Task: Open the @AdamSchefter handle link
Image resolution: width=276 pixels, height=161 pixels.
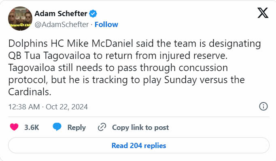Action: (x=62, y=24)
